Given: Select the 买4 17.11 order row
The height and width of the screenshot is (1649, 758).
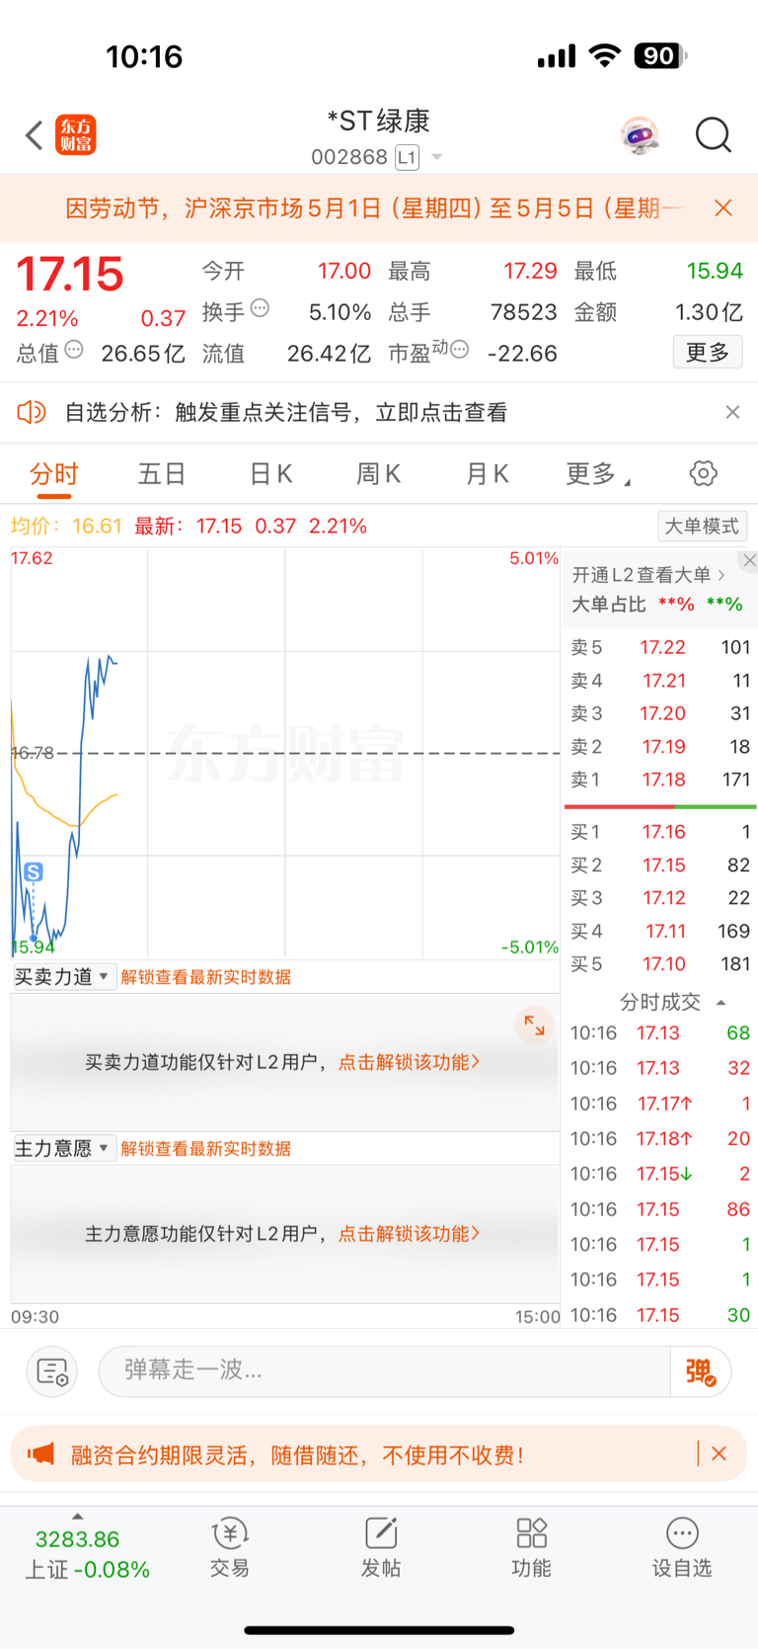Looking at the screenshot, I should pyautogui.click(x=659, y=931).
